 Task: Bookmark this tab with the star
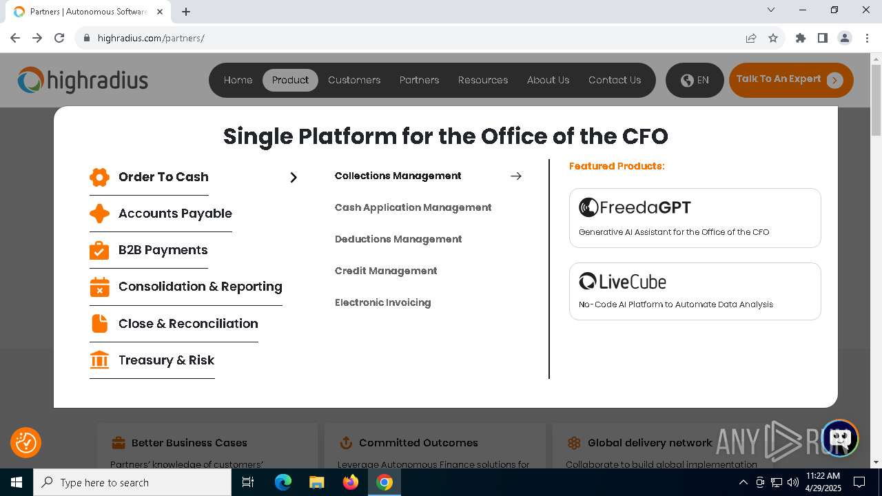tap(773, 38)
